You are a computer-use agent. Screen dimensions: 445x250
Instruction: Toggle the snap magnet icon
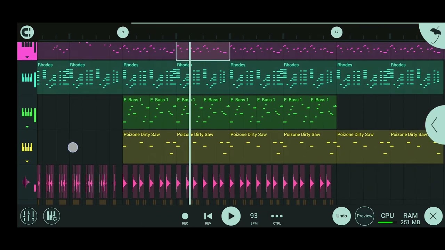pyautogui.click(x=27, y=32)
